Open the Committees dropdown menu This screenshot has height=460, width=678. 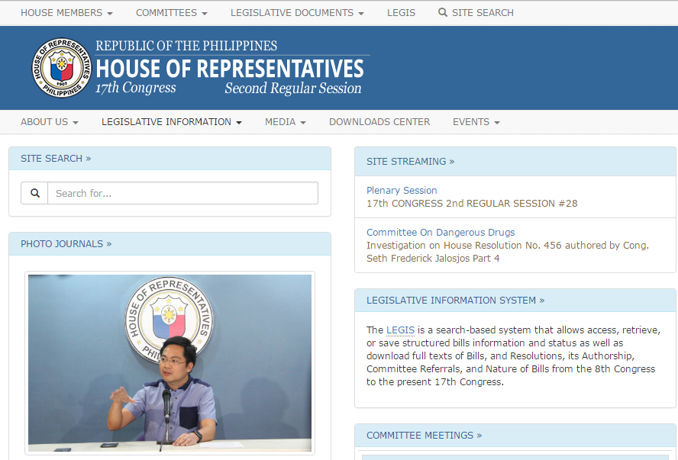tap(171, 13)
